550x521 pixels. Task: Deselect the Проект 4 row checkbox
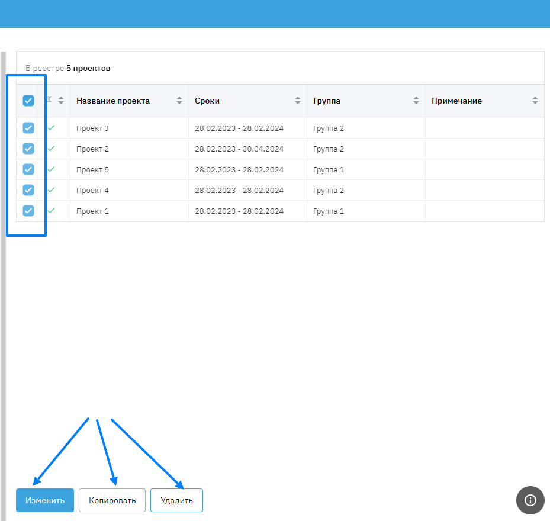tap(28, 190)
